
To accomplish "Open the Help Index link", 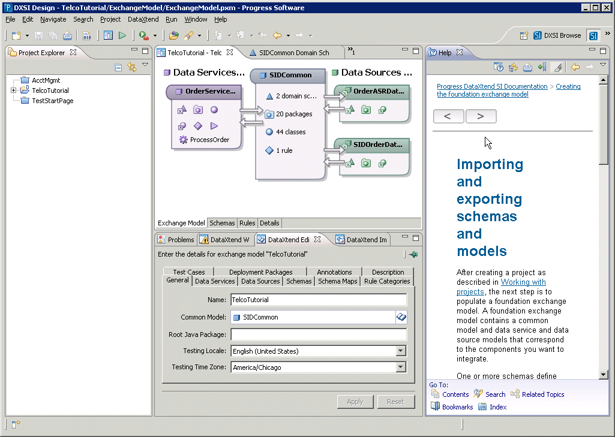I will click(x=493, y=407).
